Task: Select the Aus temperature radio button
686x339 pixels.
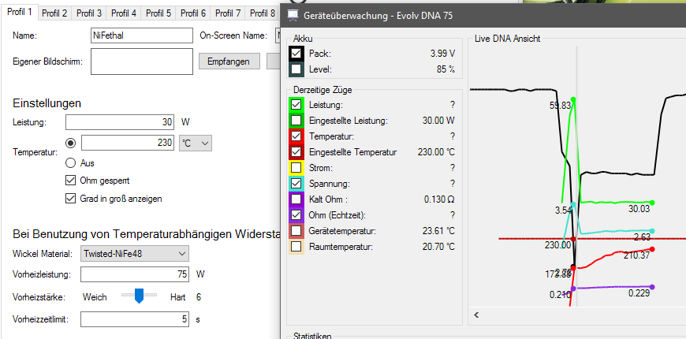Action: (x=71, y=162)
